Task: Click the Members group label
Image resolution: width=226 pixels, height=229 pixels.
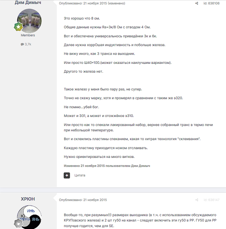Action: [28, 35]
